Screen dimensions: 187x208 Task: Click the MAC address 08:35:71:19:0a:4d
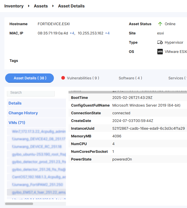click(x=53, y=33)
